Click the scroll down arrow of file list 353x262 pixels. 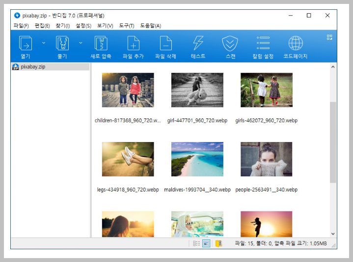click(x=333, y=234)
